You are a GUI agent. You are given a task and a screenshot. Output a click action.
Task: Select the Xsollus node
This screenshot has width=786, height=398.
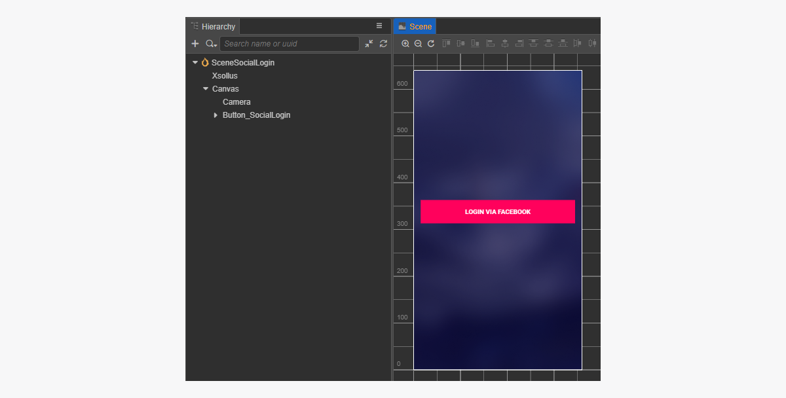[225, 76]
